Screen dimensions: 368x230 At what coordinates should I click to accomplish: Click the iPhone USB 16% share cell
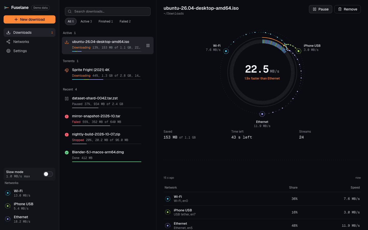coord(295,212)
